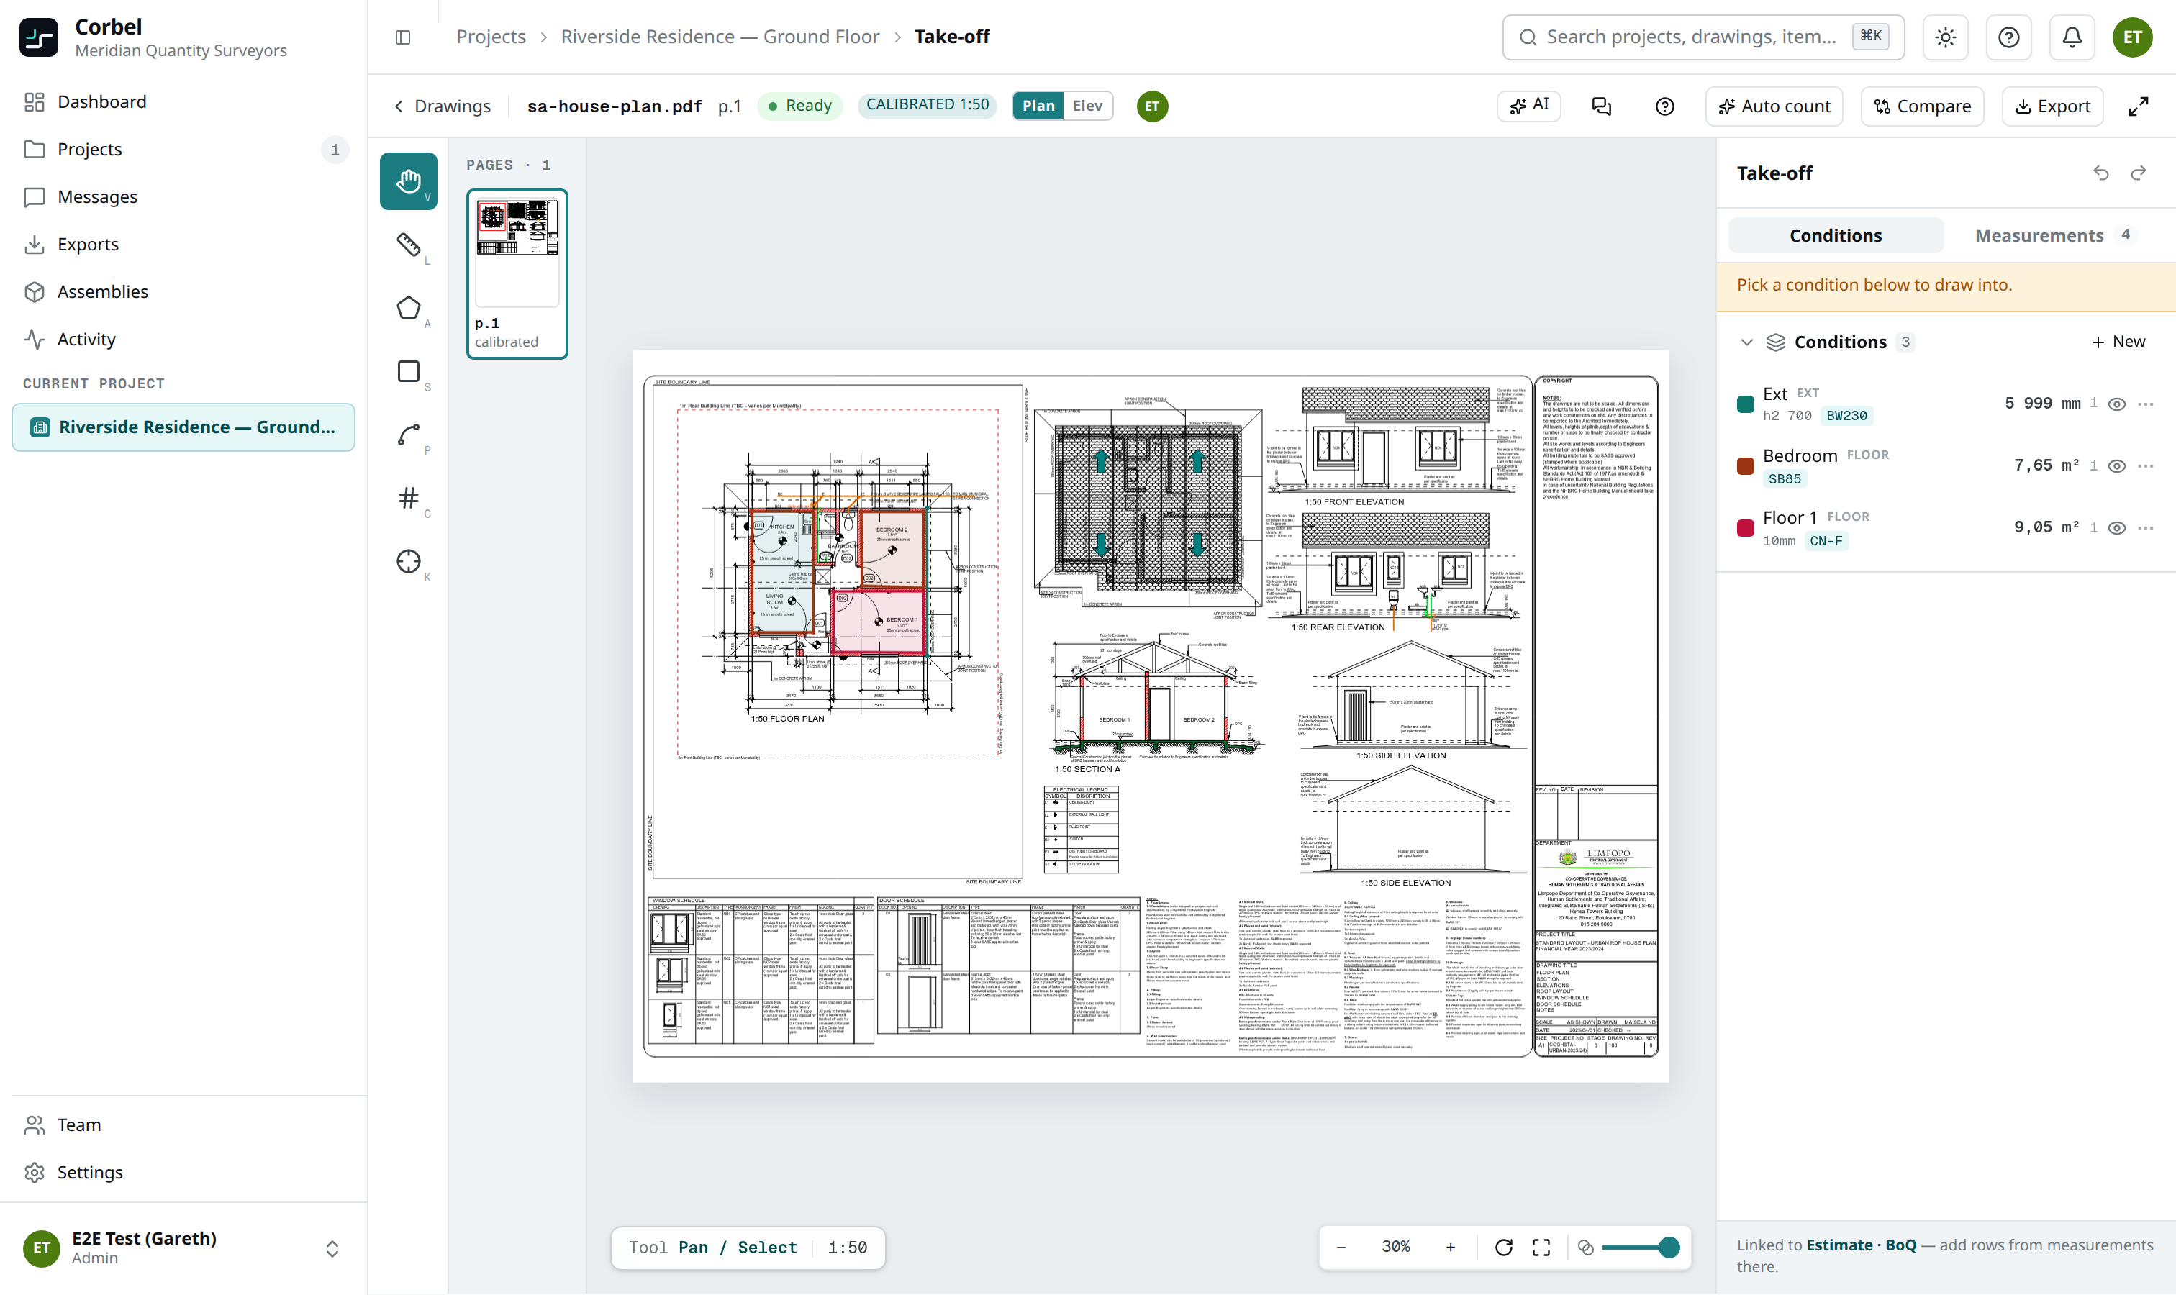Screen dimensions: 2176x1295
Task: Open the Measurements tab
Action: click(2053, 235)
